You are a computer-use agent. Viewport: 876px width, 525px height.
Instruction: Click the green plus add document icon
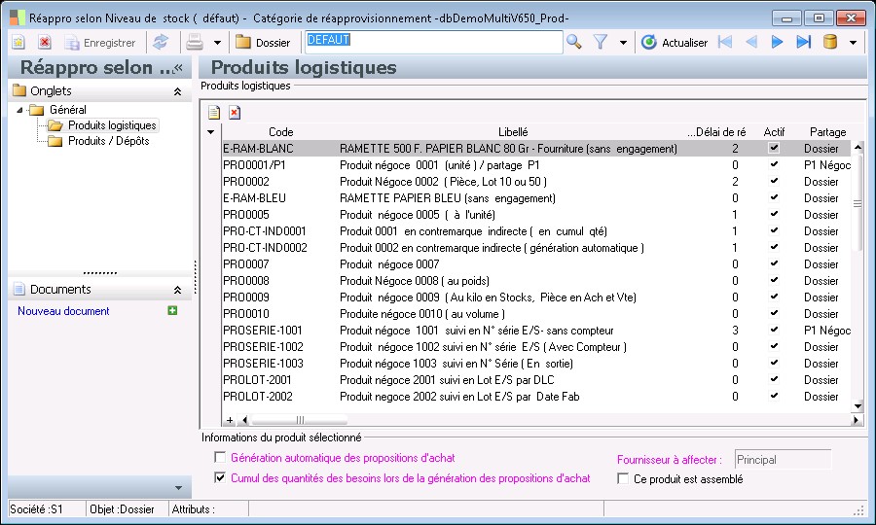tap(172, 310)
